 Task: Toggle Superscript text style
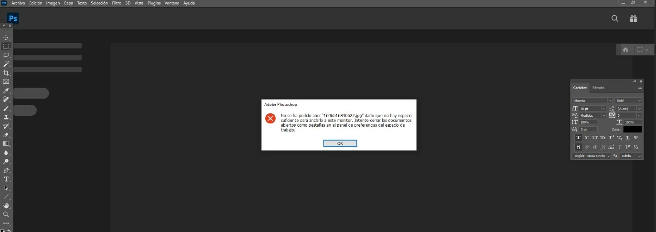pos(611,138)
